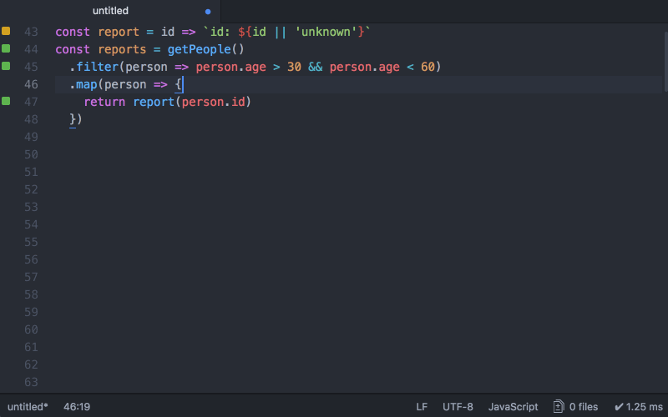The height and width of the screenshot is (417, 668).
Task: Click the green gutter marker on line 45
Action: click(x=6, y=66)
